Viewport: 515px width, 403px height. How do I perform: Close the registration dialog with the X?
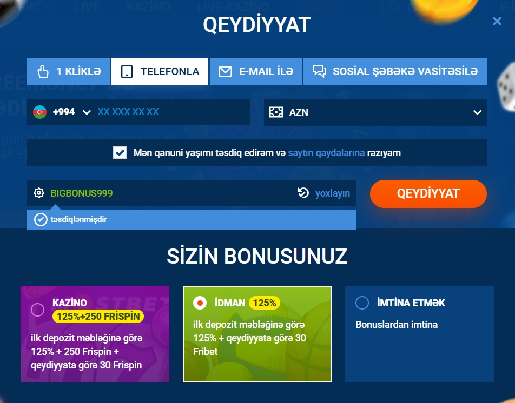click(x=497, y=21)
